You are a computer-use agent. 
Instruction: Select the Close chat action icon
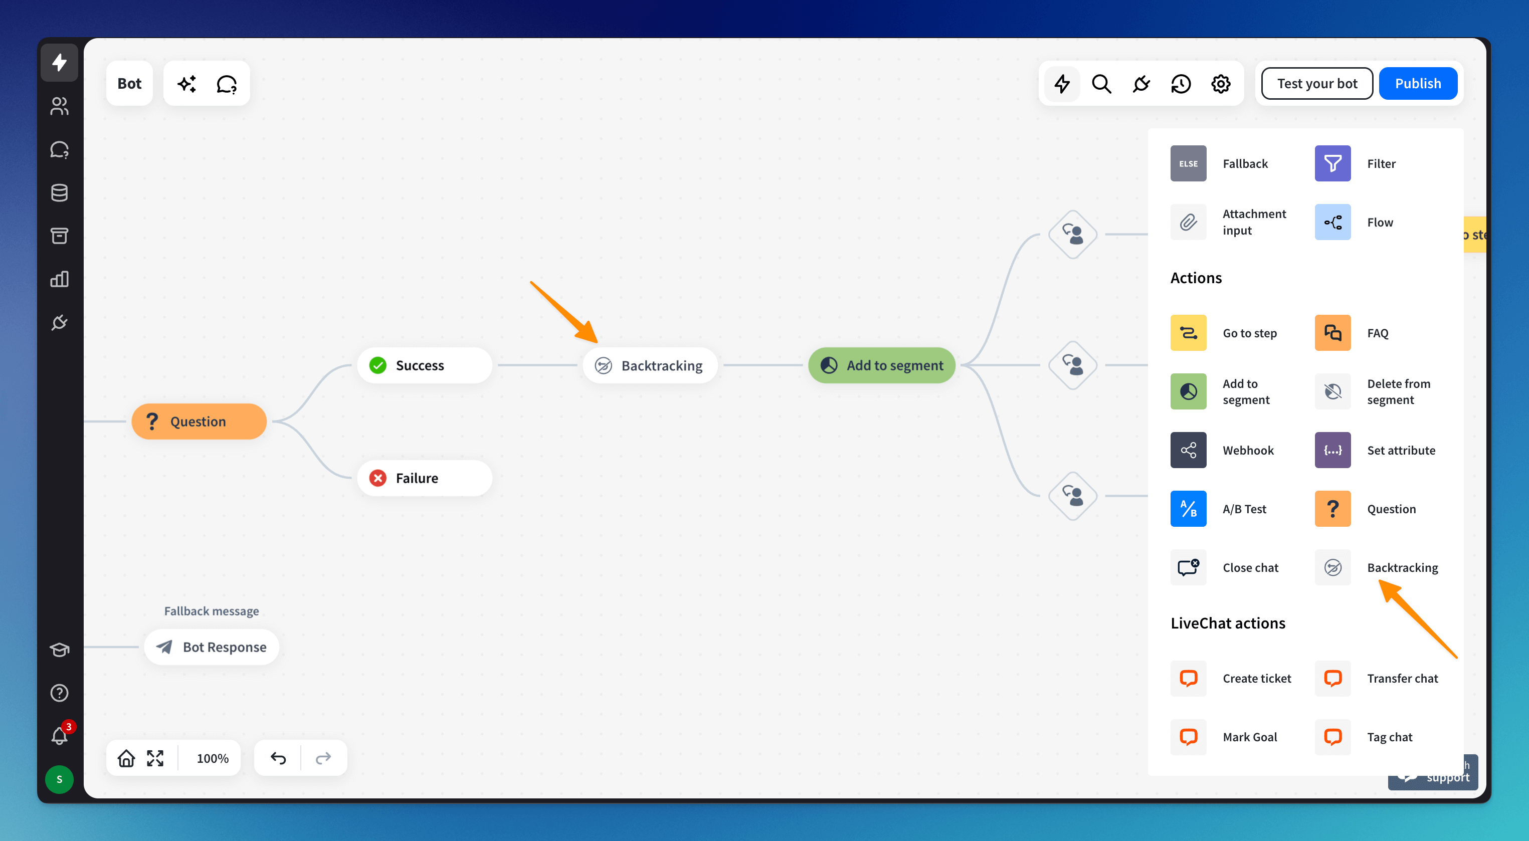[1188, 567]
